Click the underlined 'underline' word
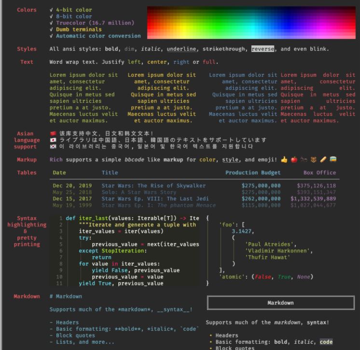Viewport: 360px width, 350px height. [x=181, y=49]
